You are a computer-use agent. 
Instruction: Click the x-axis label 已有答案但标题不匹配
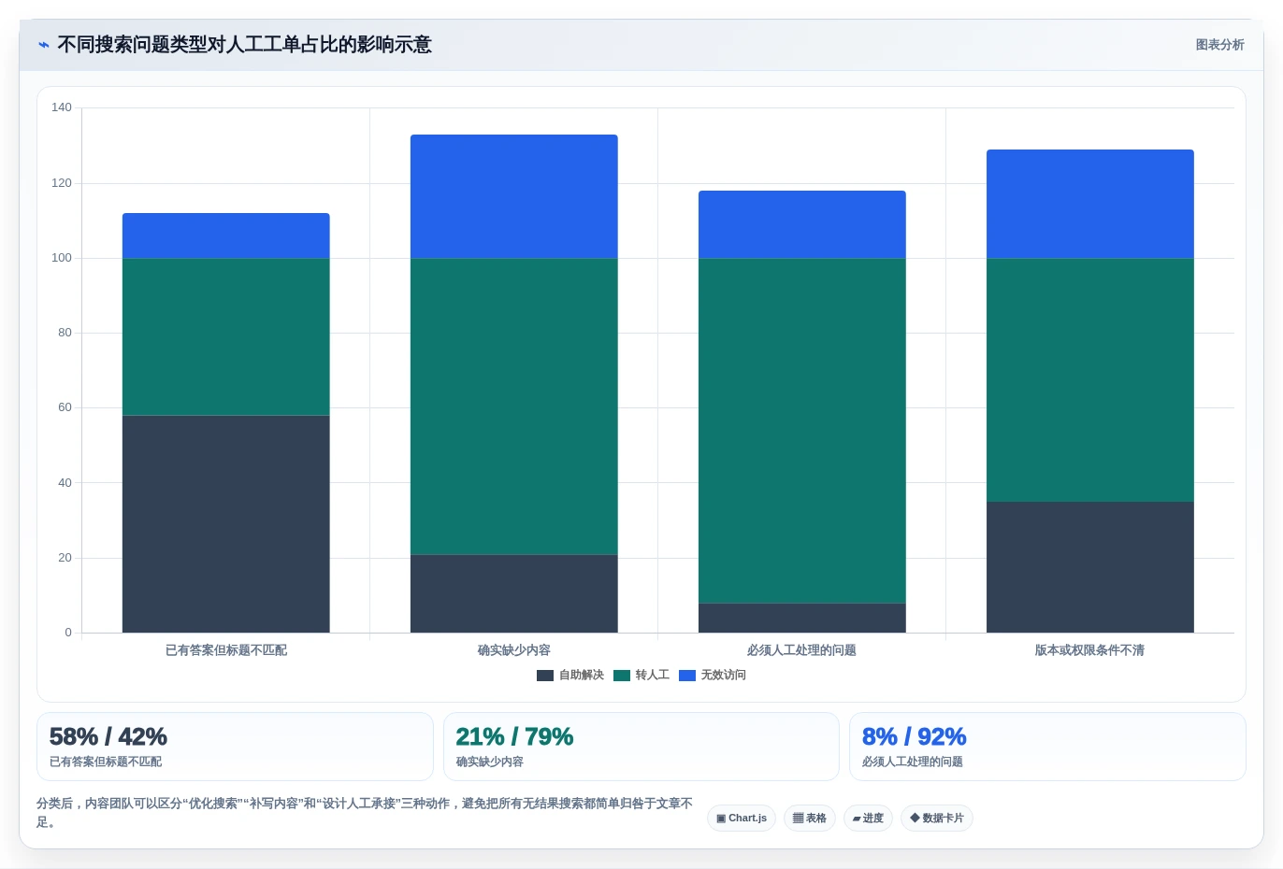(226, 650)
